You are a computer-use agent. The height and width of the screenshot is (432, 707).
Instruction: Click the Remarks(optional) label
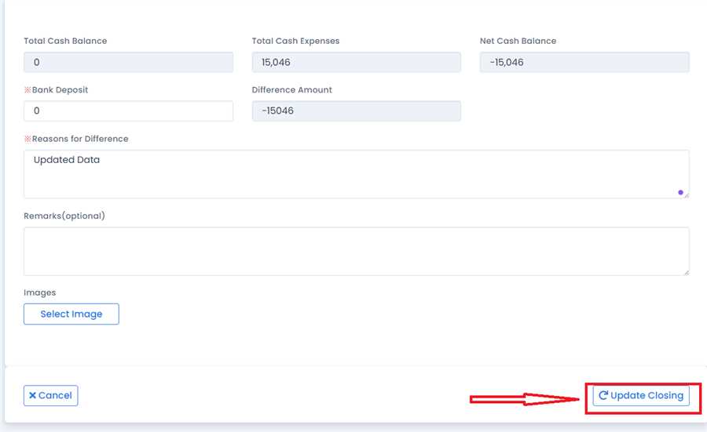tap(64, 216)
